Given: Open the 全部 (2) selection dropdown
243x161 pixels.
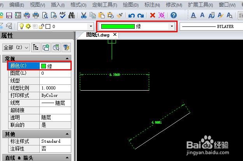Looking at the screenshot, I should click(16, 47).
